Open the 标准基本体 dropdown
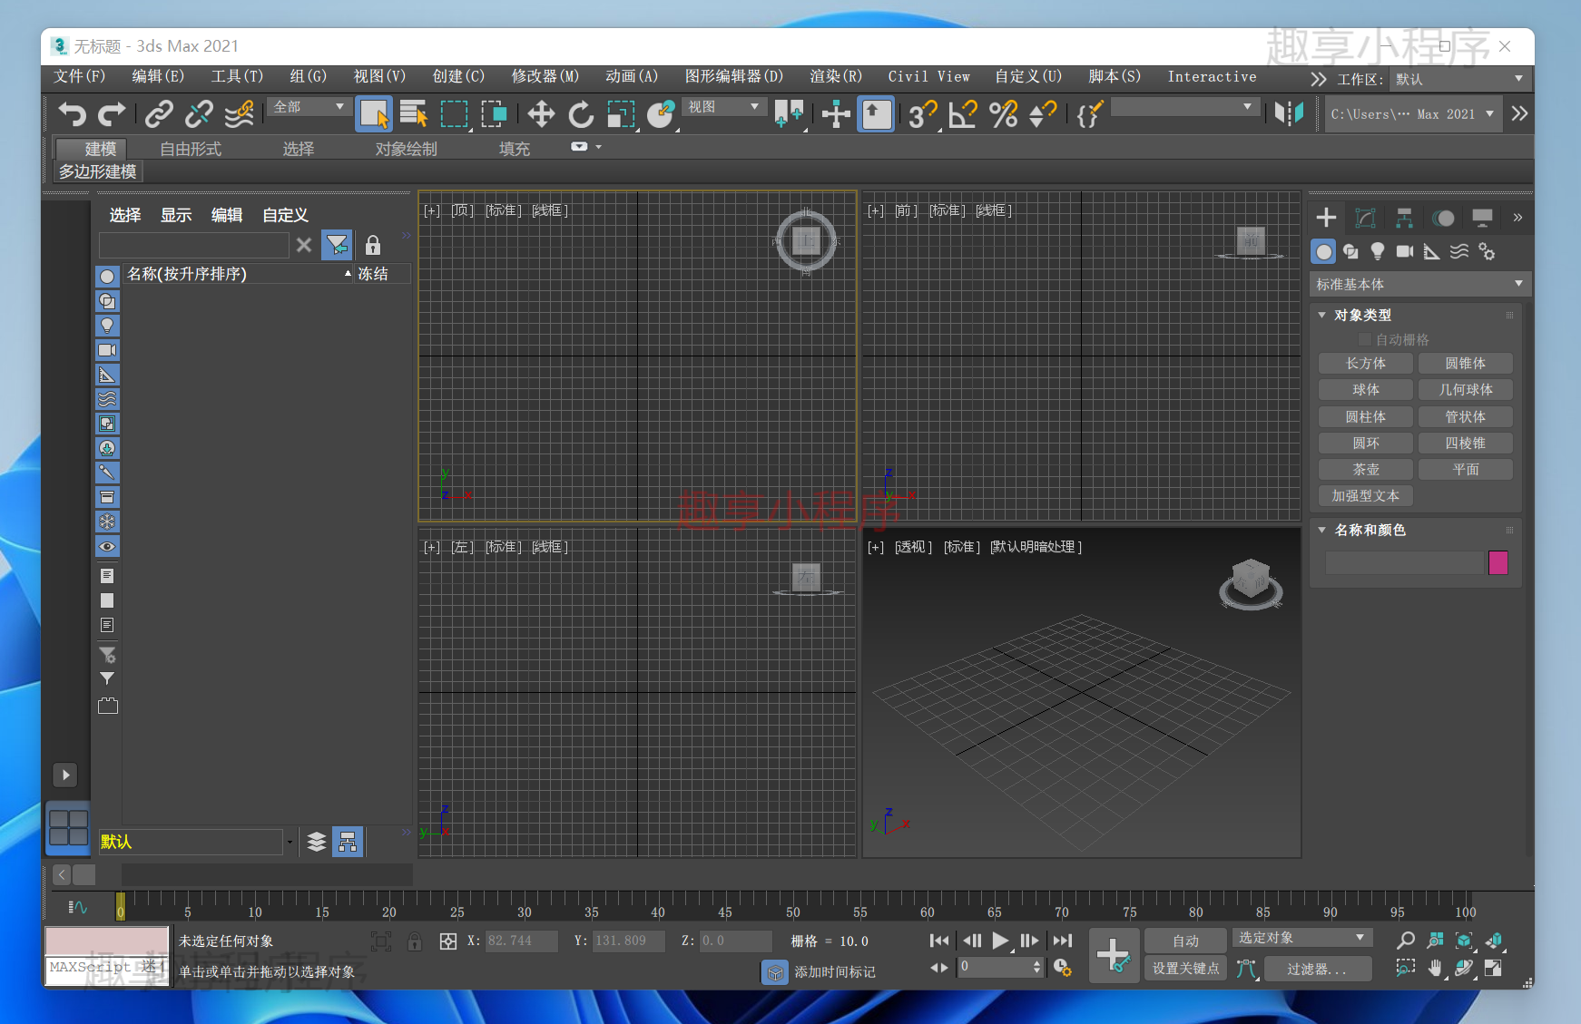 pos(1419,284)
